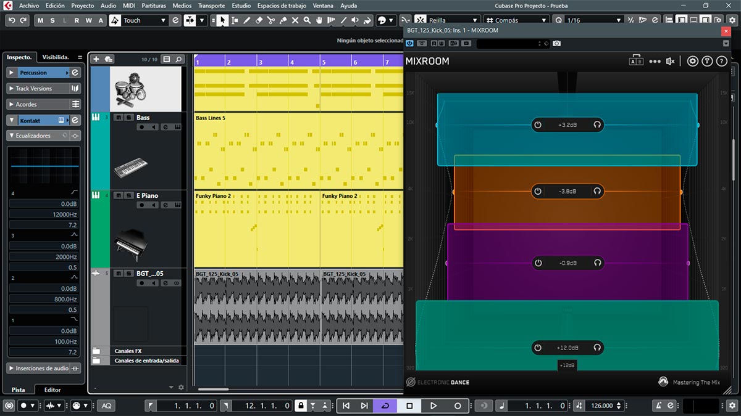Click the Play transport button
Image resolution: width=741 pixels, height=416 pixels.
click(433, 406)
